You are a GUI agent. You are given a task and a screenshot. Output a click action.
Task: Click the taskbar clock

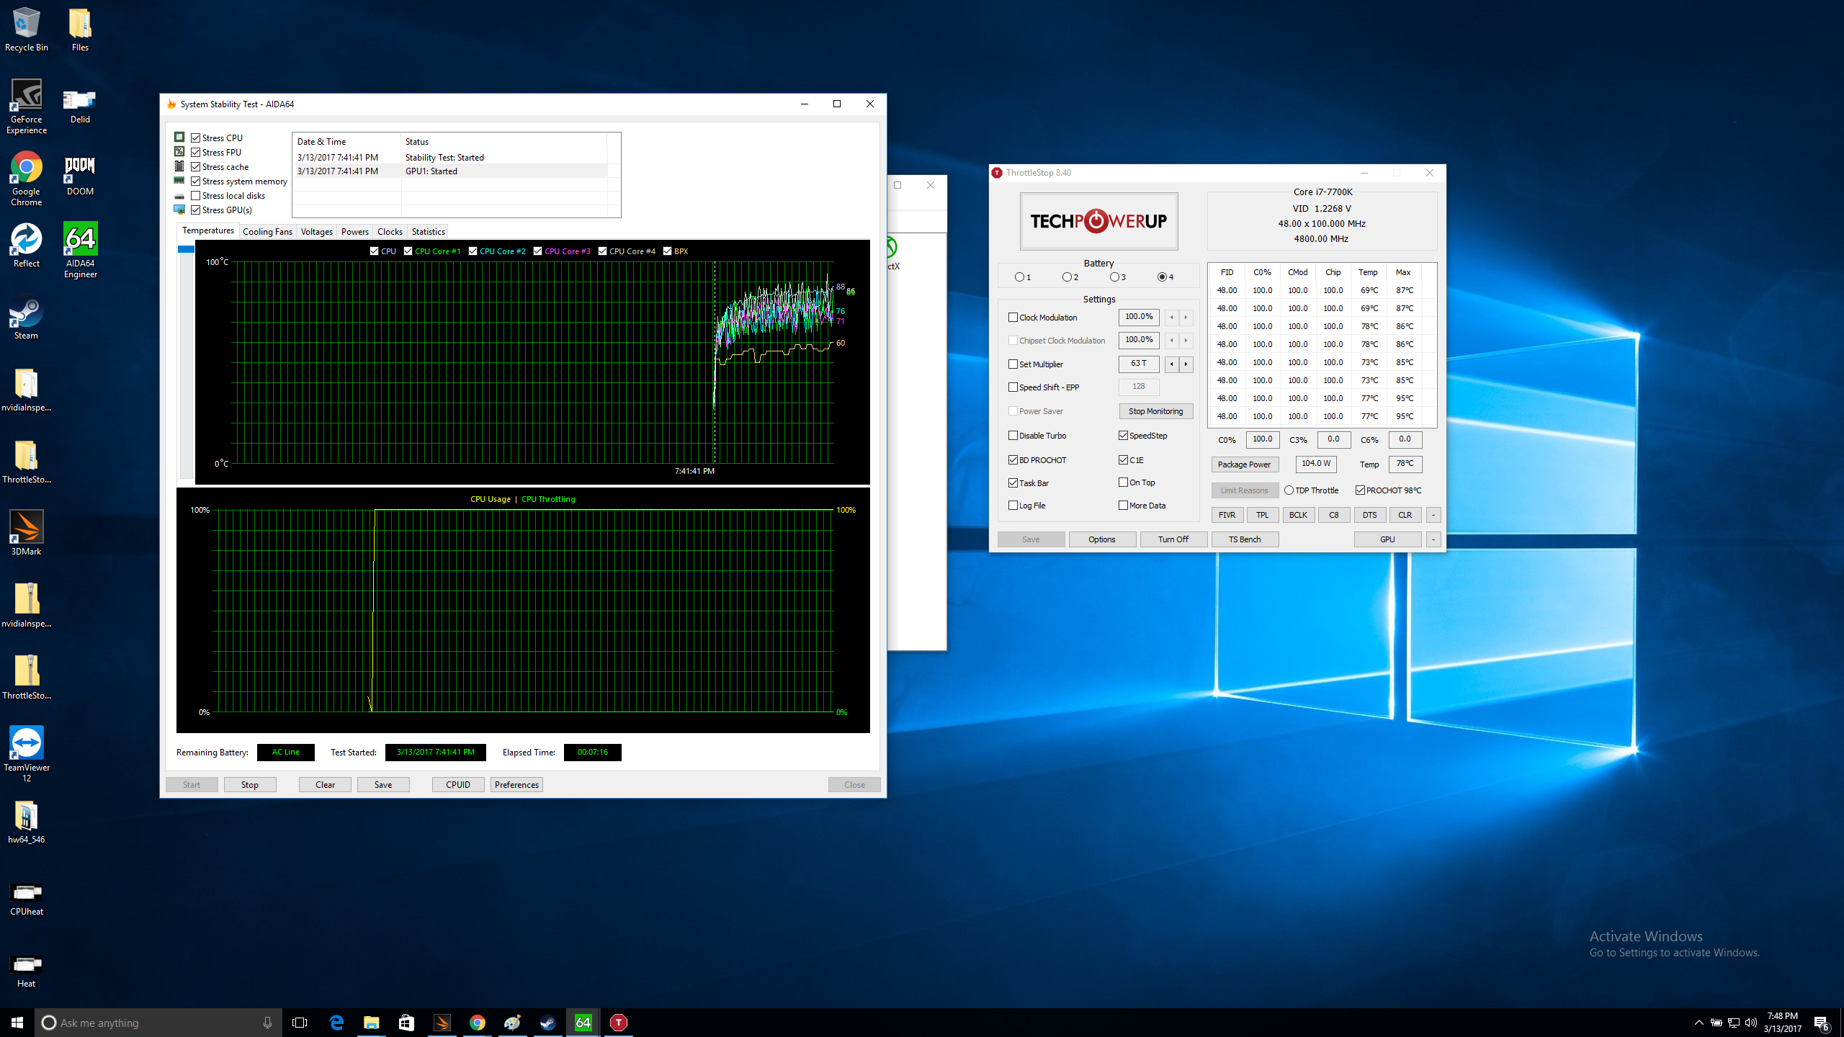[x=1783, y=1023]
